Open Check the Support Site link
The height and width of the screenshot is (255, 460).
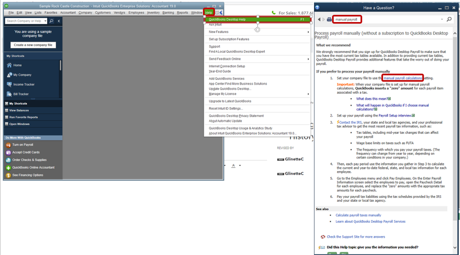pos(356,237)
